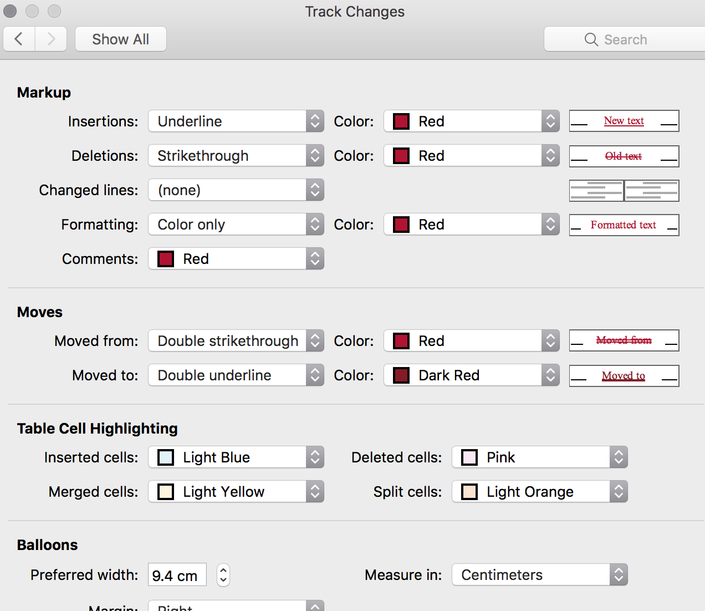Open the Deleted cells Pink dropdown
This screenshot has height=611, width=705.
539,457
